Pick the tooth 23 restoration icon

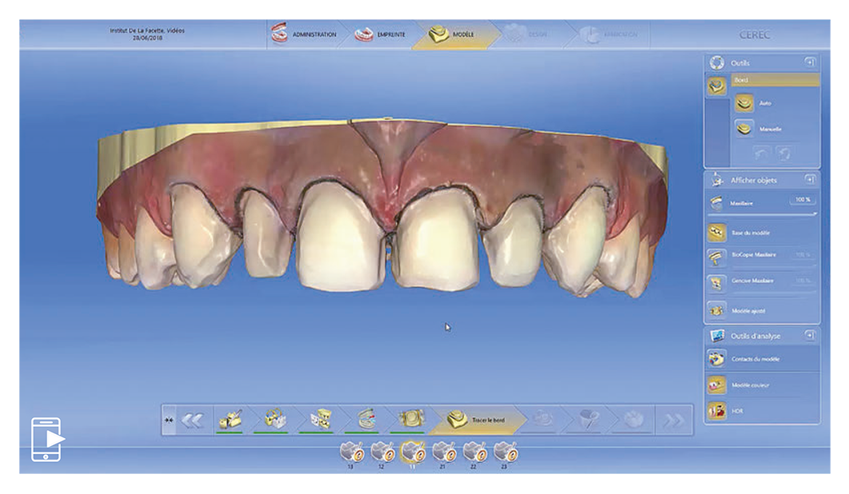tap(503, 452)
